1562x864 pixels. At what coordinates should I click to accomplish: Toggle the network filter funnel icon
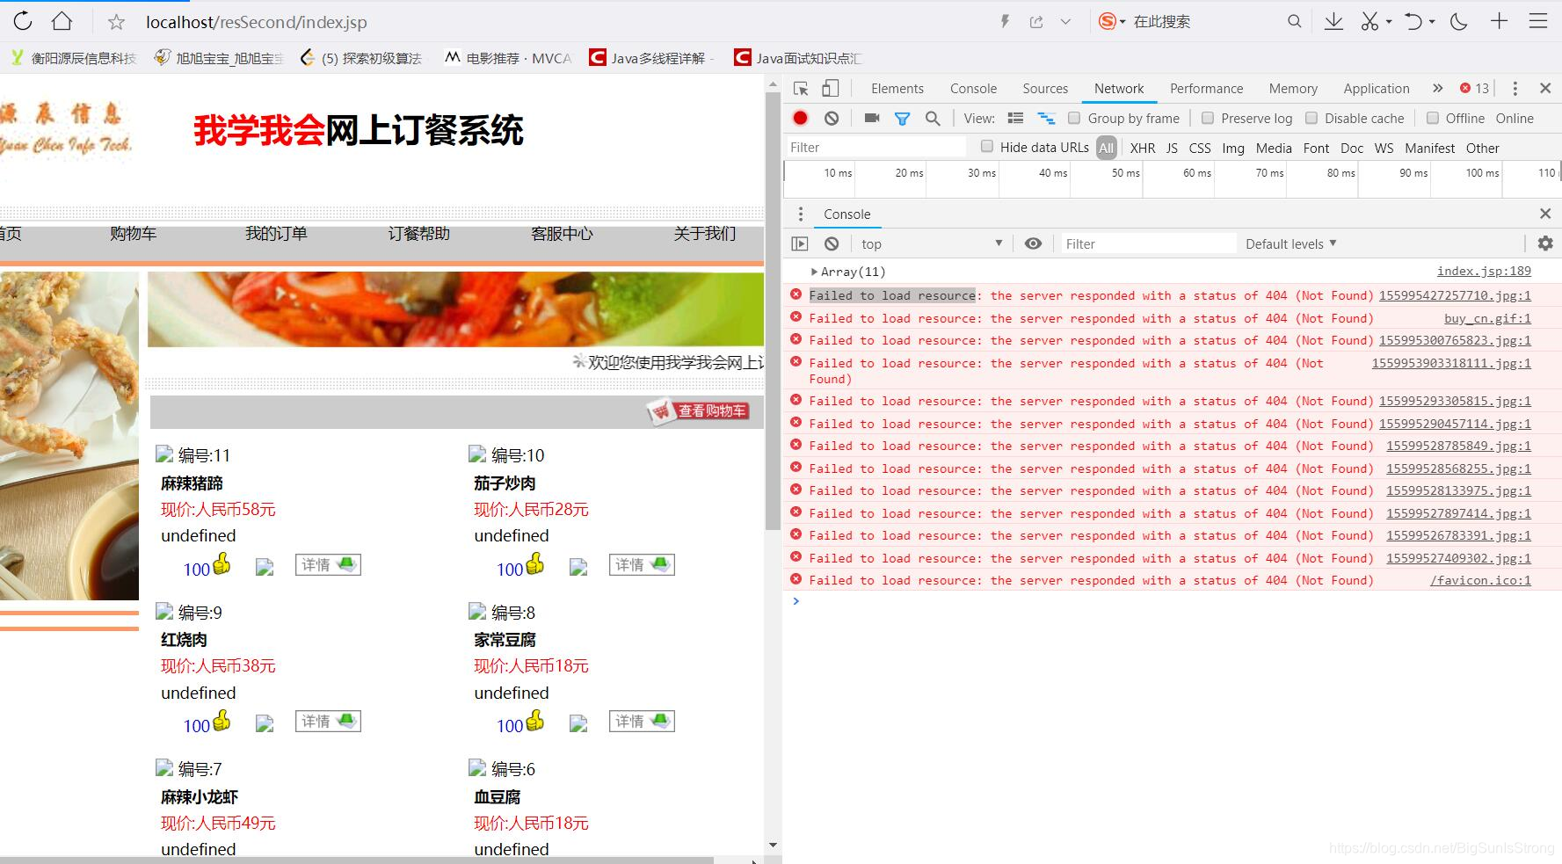click(x=902, y=119)
